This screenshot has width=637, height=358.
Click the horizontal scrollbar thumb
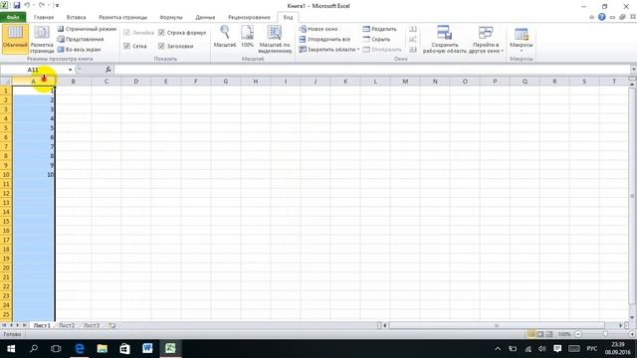(x=496, y=325)
